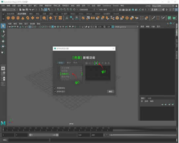Activate the Paint selection tool in toolbox
This screenshot has height=143, width=179.
[3, 36]
